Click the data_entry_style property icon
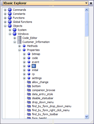The width and height of the screenshot is (94, 124). (29, 94)
